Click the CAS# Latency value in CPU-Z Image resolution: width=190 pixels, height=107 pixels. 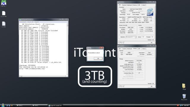pyautogui.click(x=139, y=64)
